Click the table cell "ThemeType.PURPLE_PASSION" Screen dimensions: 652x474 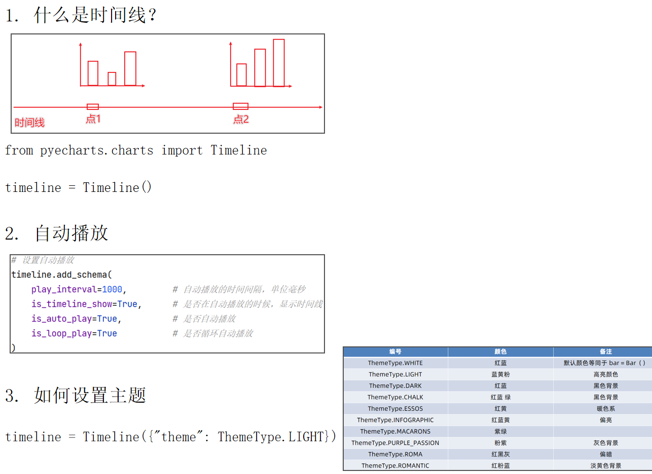tap(395, 443)
